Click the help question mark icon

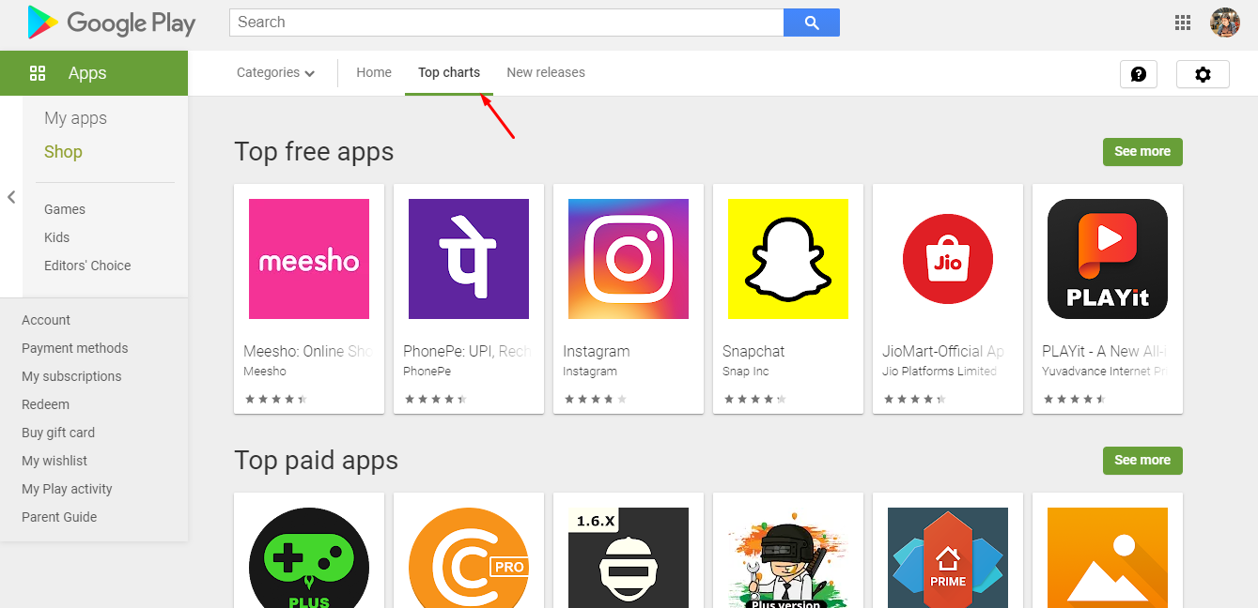point(1139,74)
